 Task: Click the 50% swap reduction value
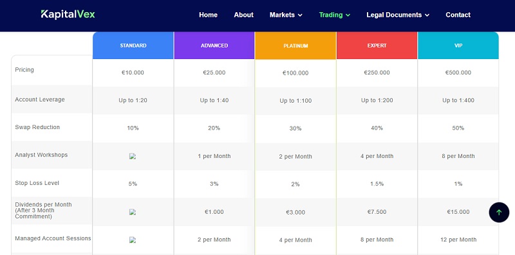click(x=458, y=128)
